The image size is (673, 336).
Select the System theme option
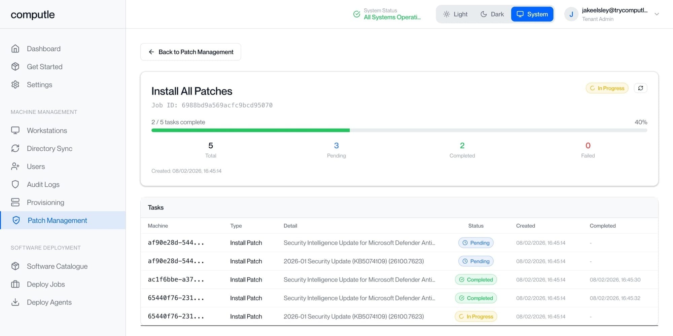click(x=532, y=14)
